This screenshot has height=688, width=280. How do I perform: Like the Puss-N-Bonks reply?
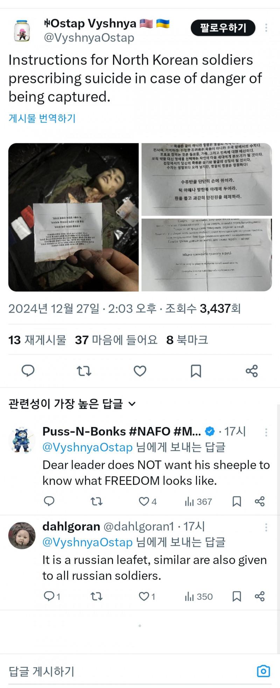click(x=148, y=502)
